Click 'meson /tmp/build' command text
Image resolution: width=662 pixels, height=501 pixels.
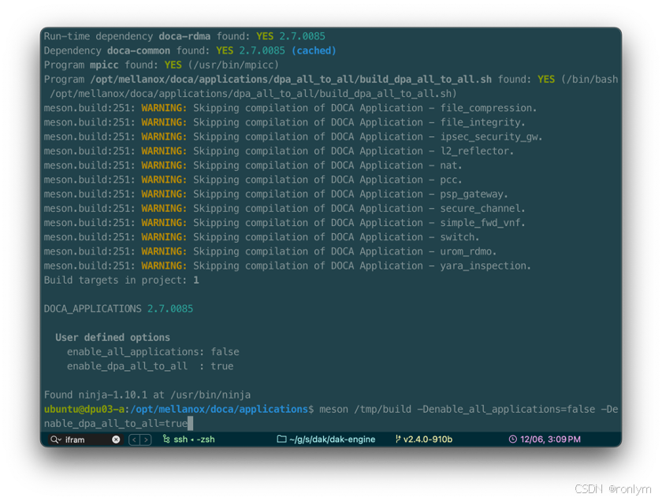tap(365, 410)
